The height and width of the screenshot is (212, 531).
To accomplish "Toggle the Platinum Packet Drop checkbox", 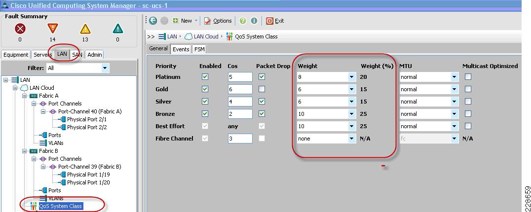I will coord(262,77).
